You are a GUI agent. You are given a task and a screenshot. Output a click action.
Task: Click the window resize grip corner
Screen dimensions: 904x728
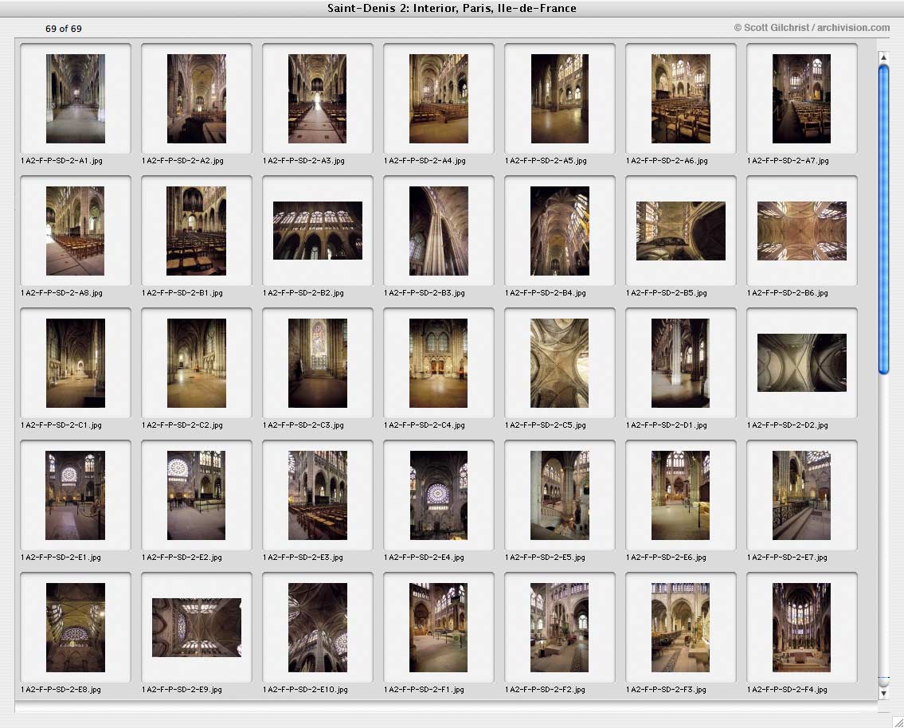tap(898, 722)
